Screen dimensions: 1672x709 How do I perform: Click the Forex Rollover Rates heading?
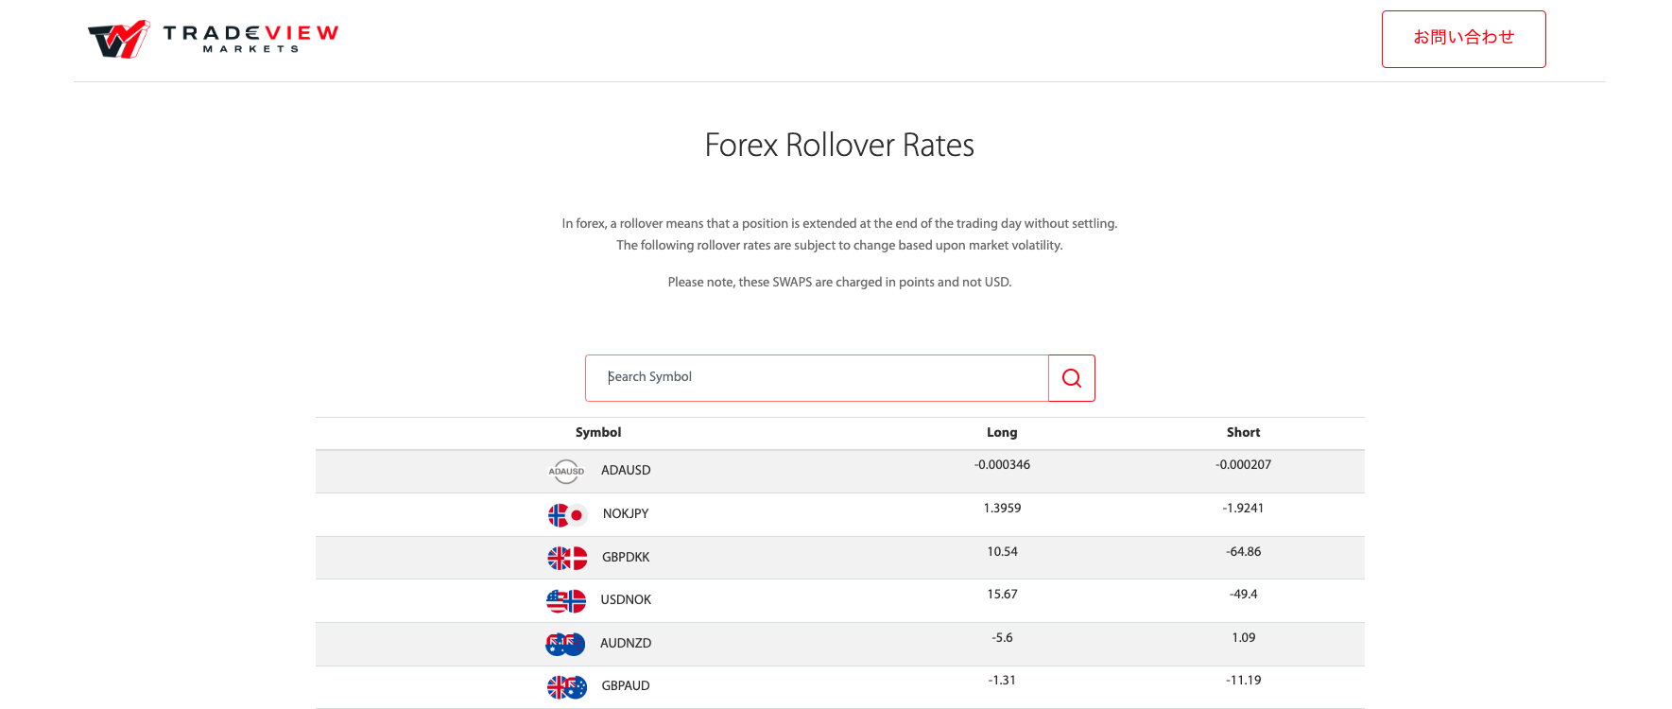click(x=839, y=145)
